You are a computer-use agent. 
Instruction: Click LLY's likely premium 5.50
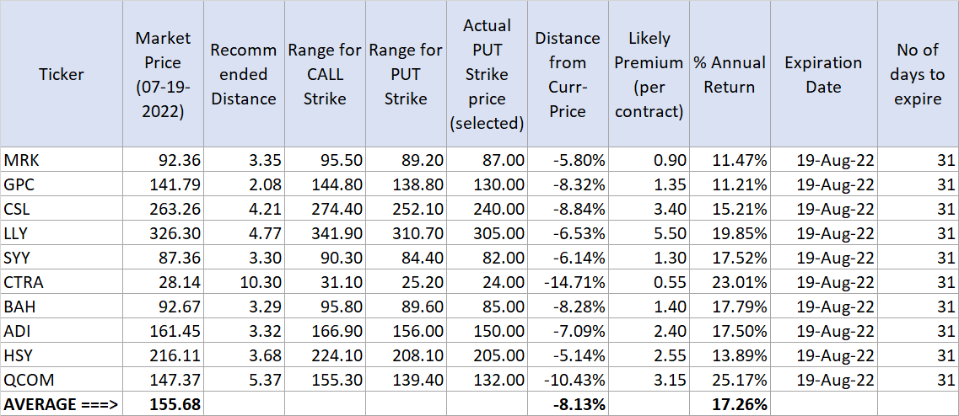649,233
